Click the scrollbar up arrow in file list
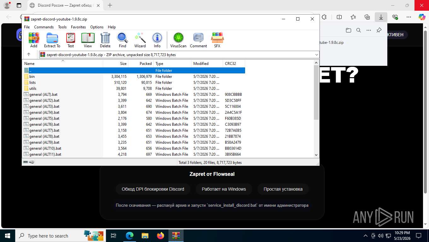The height and width of the screenshot is (242, 429). point(316,63)
